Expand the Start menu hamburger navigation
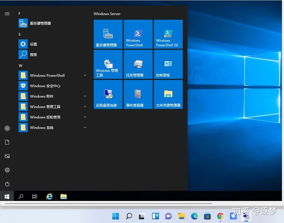Image resolution: width=284 pixels, height=223 pixels. point(7,14)
